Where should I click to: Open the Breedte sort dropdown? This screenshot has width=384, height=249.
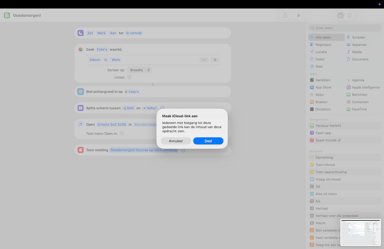pos(140,70)
